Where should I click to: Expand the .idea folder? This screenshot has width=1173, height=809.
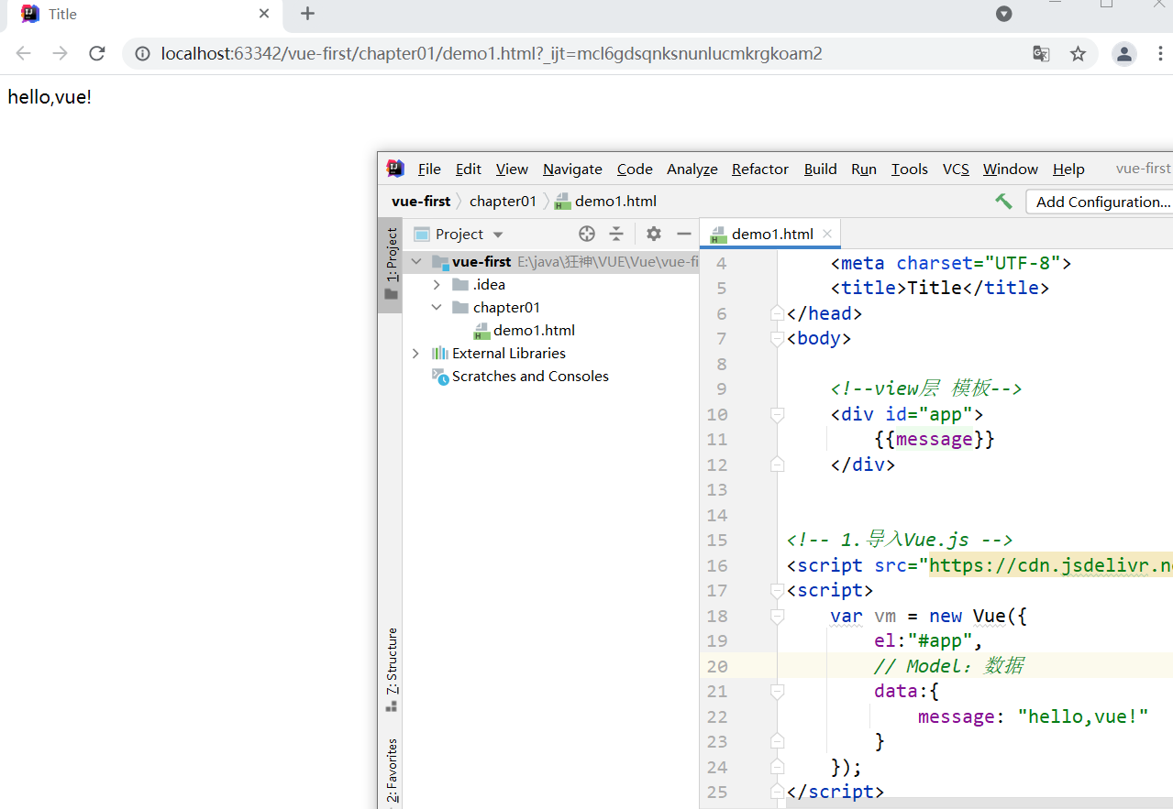[x=437, y=285]
